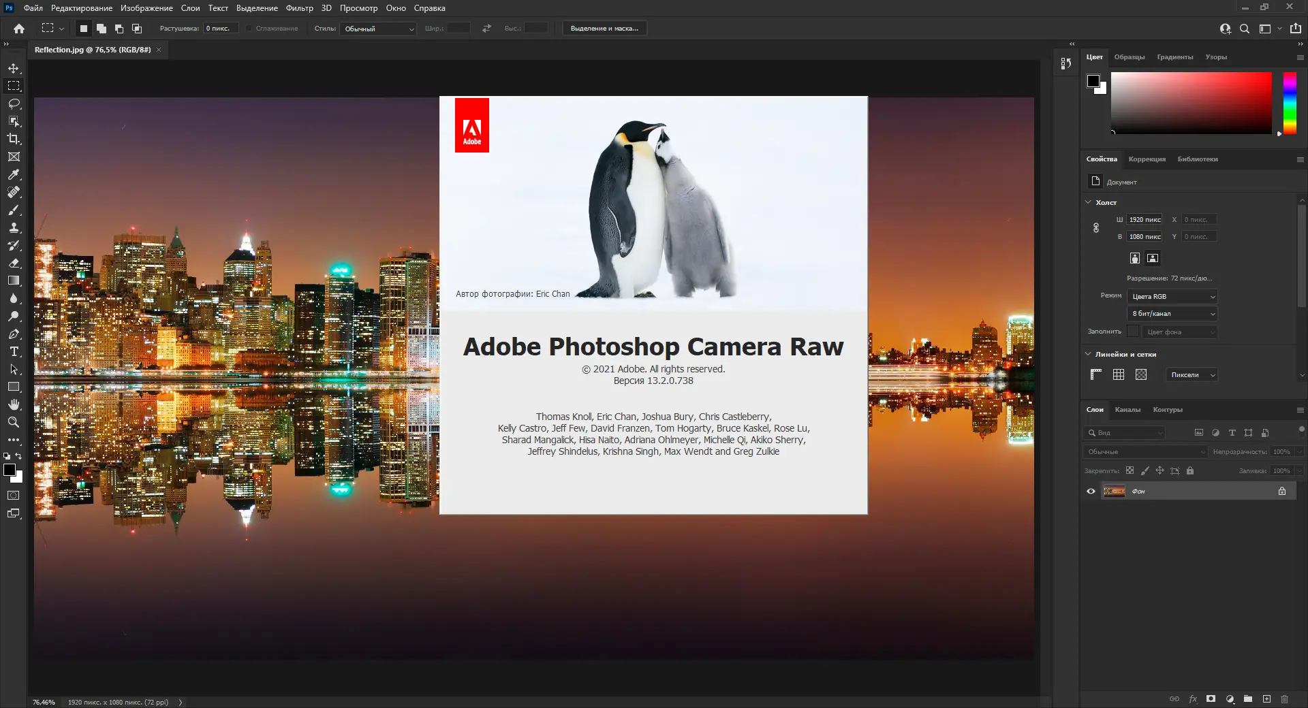This screenshot has width=1308, height=708.
Task: Open the Цвета RGB mode dropdown
Action: pos(1172,297)
